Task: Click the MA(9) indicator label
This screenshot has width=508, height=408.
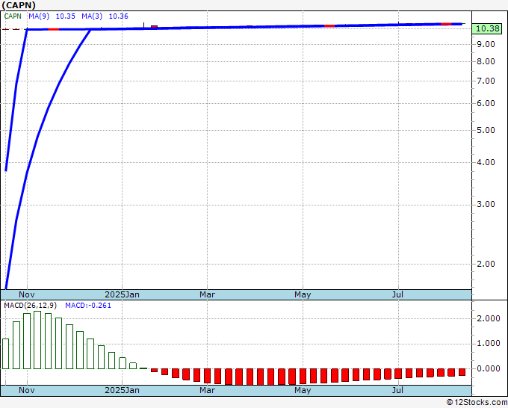Action: pos(39,16)
